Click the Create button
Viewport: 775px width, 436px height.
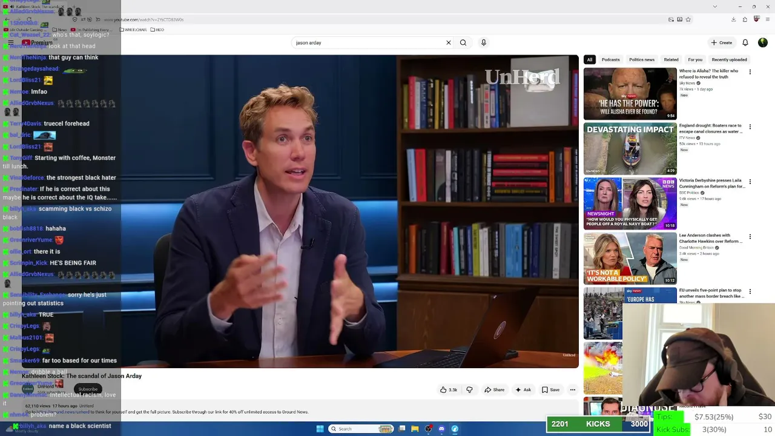tap(722, 42)
